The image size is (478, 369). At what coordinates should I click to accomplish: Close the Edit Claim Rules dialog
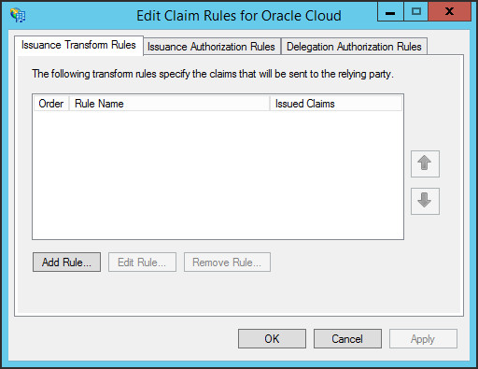pyautogui.click(x=449, y=12)
